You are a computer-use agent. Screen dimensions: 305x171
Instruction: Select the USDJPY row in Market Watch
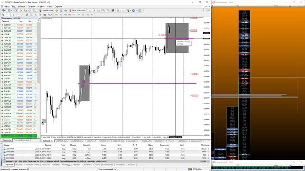pos(19,34)
